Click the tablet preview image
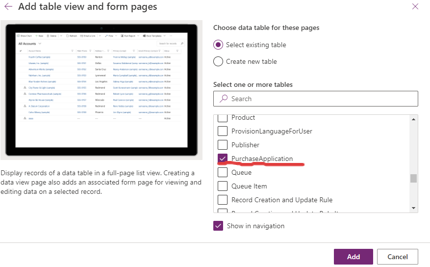The width and height of the screenshot is (430, 267). click(x=101, y=90)
